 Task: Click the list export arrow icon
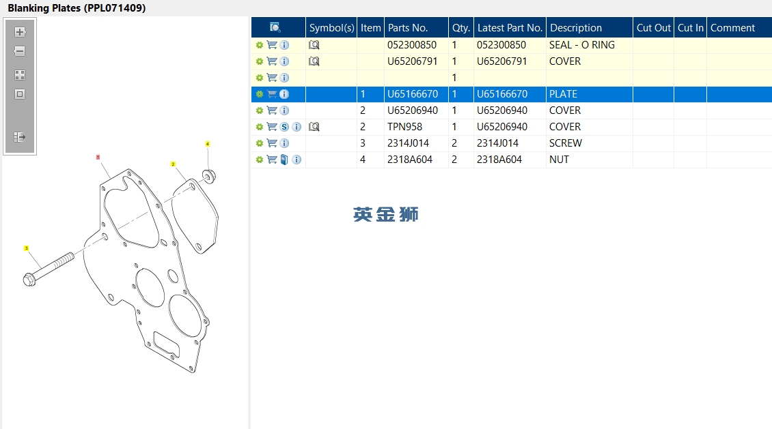click(x=20, y=137)
